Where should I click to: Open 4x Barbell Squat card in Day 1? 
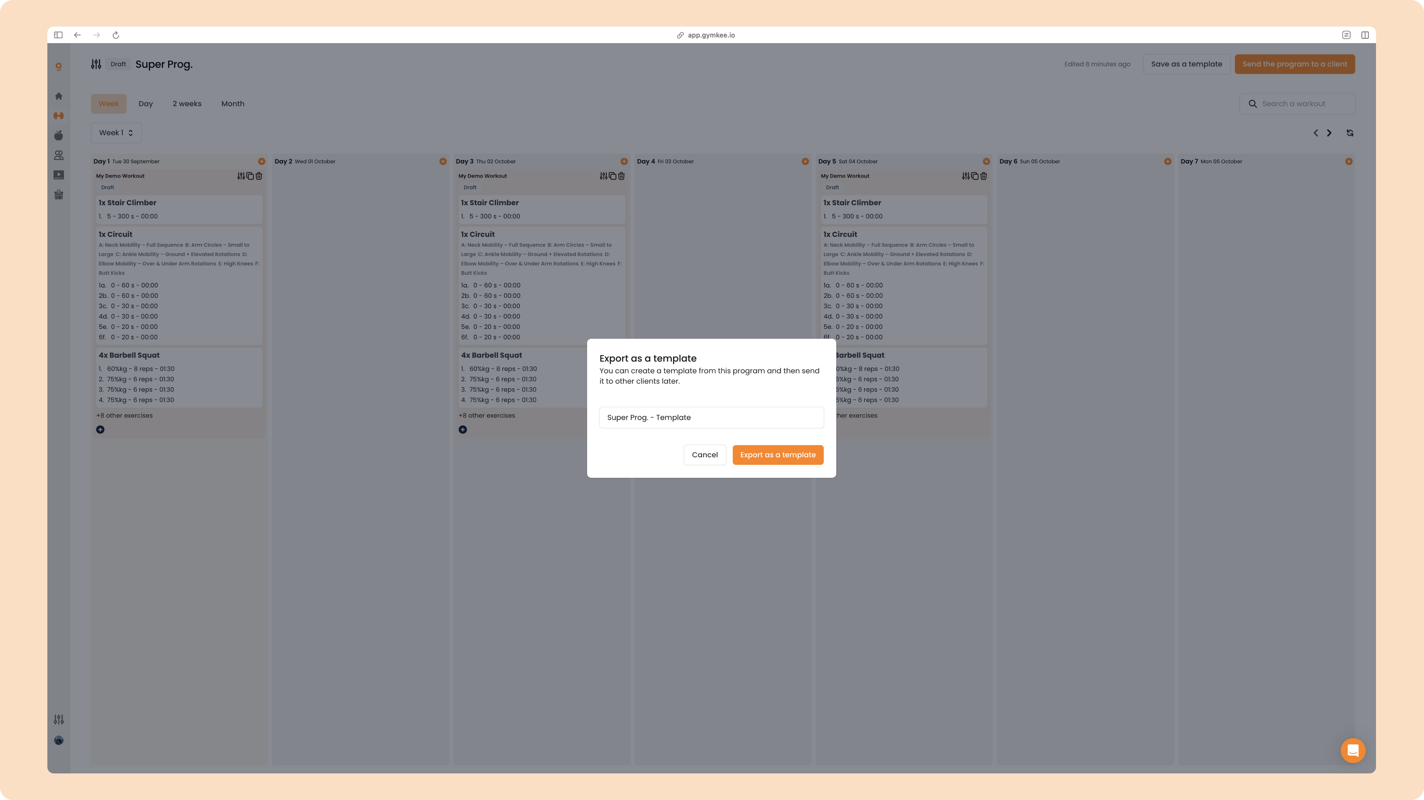[179, 378]
